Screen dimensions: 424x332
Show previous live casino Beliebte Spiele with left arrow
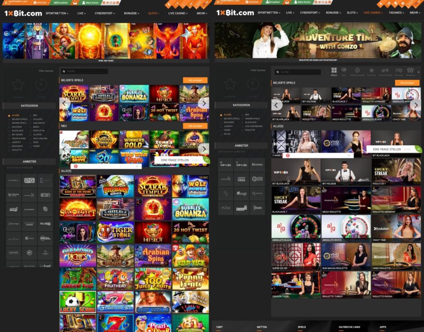[x=276, y=105]
